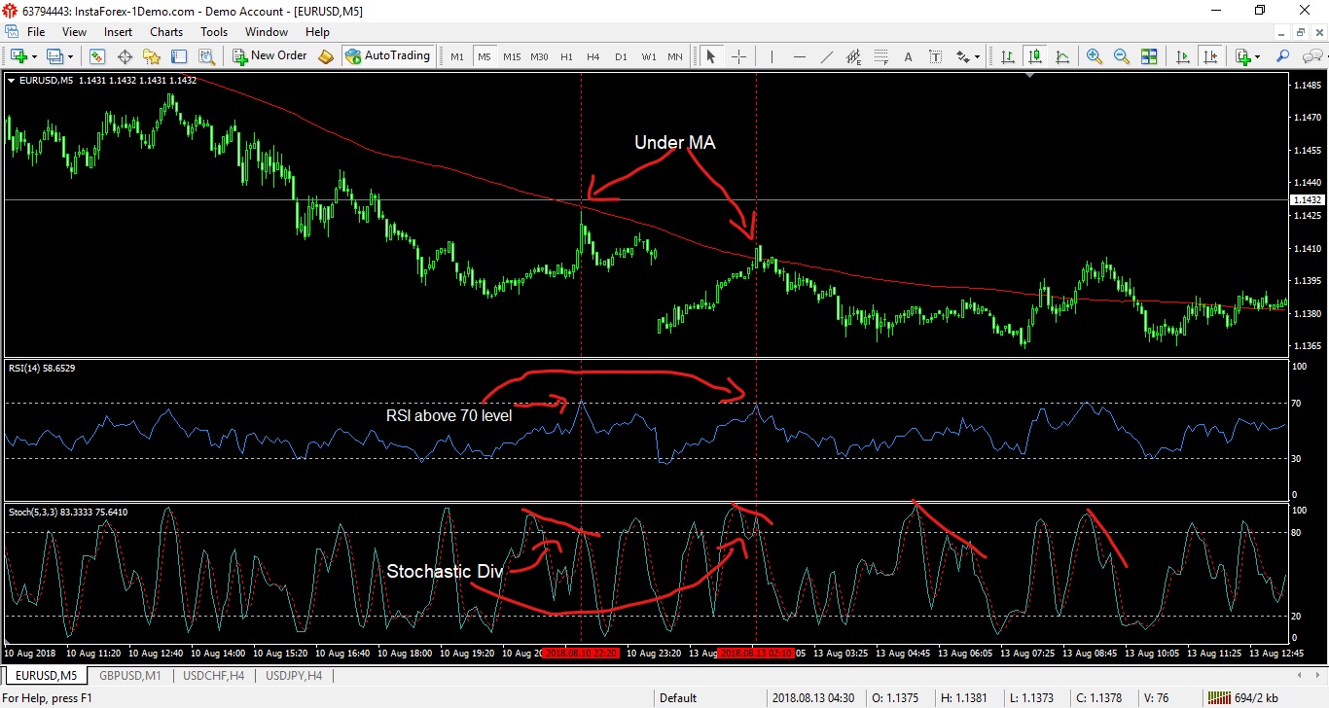Switch chart to Candlesticks style

(1035, 56)
